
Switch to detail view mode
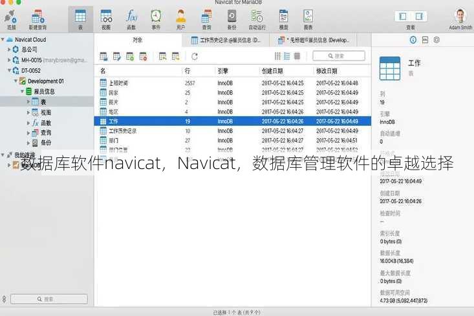tap(297, 56)
